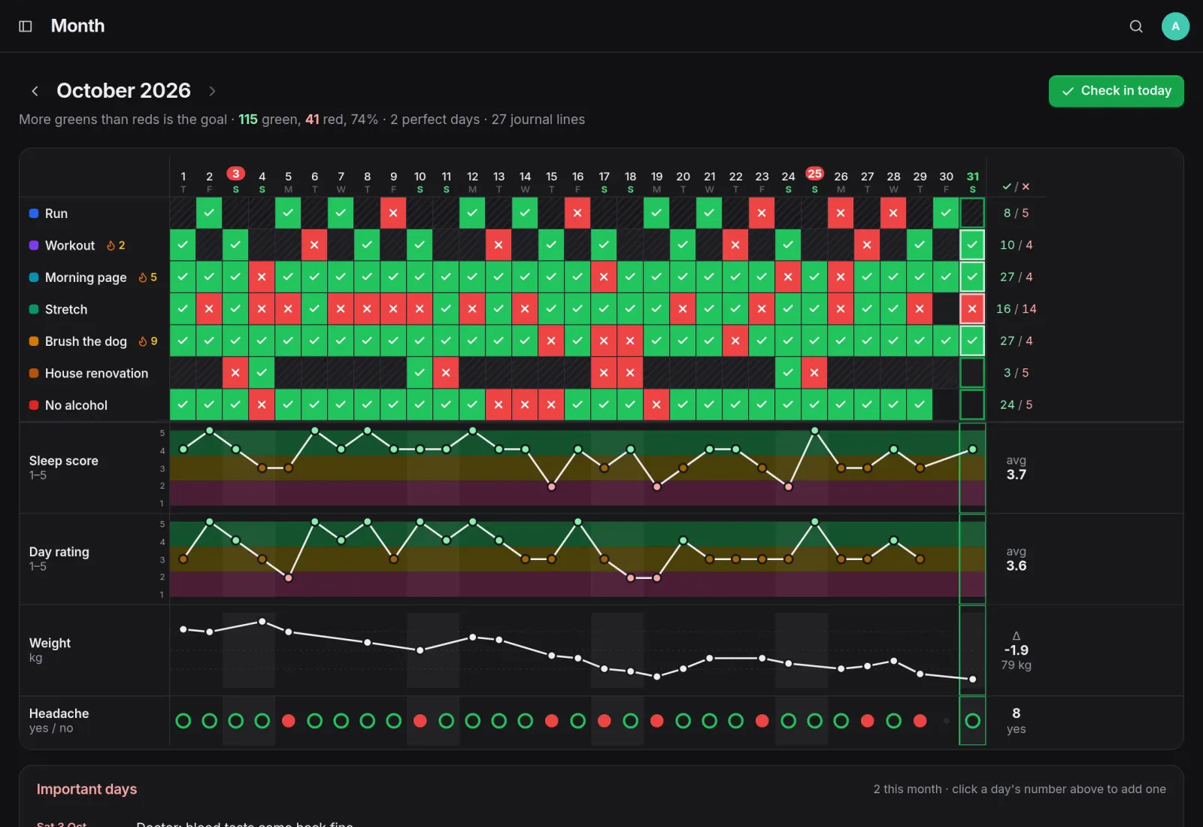This screenshot has width=1203, height=827.
Task: Select day 31 column header
Action: [972, 181]
